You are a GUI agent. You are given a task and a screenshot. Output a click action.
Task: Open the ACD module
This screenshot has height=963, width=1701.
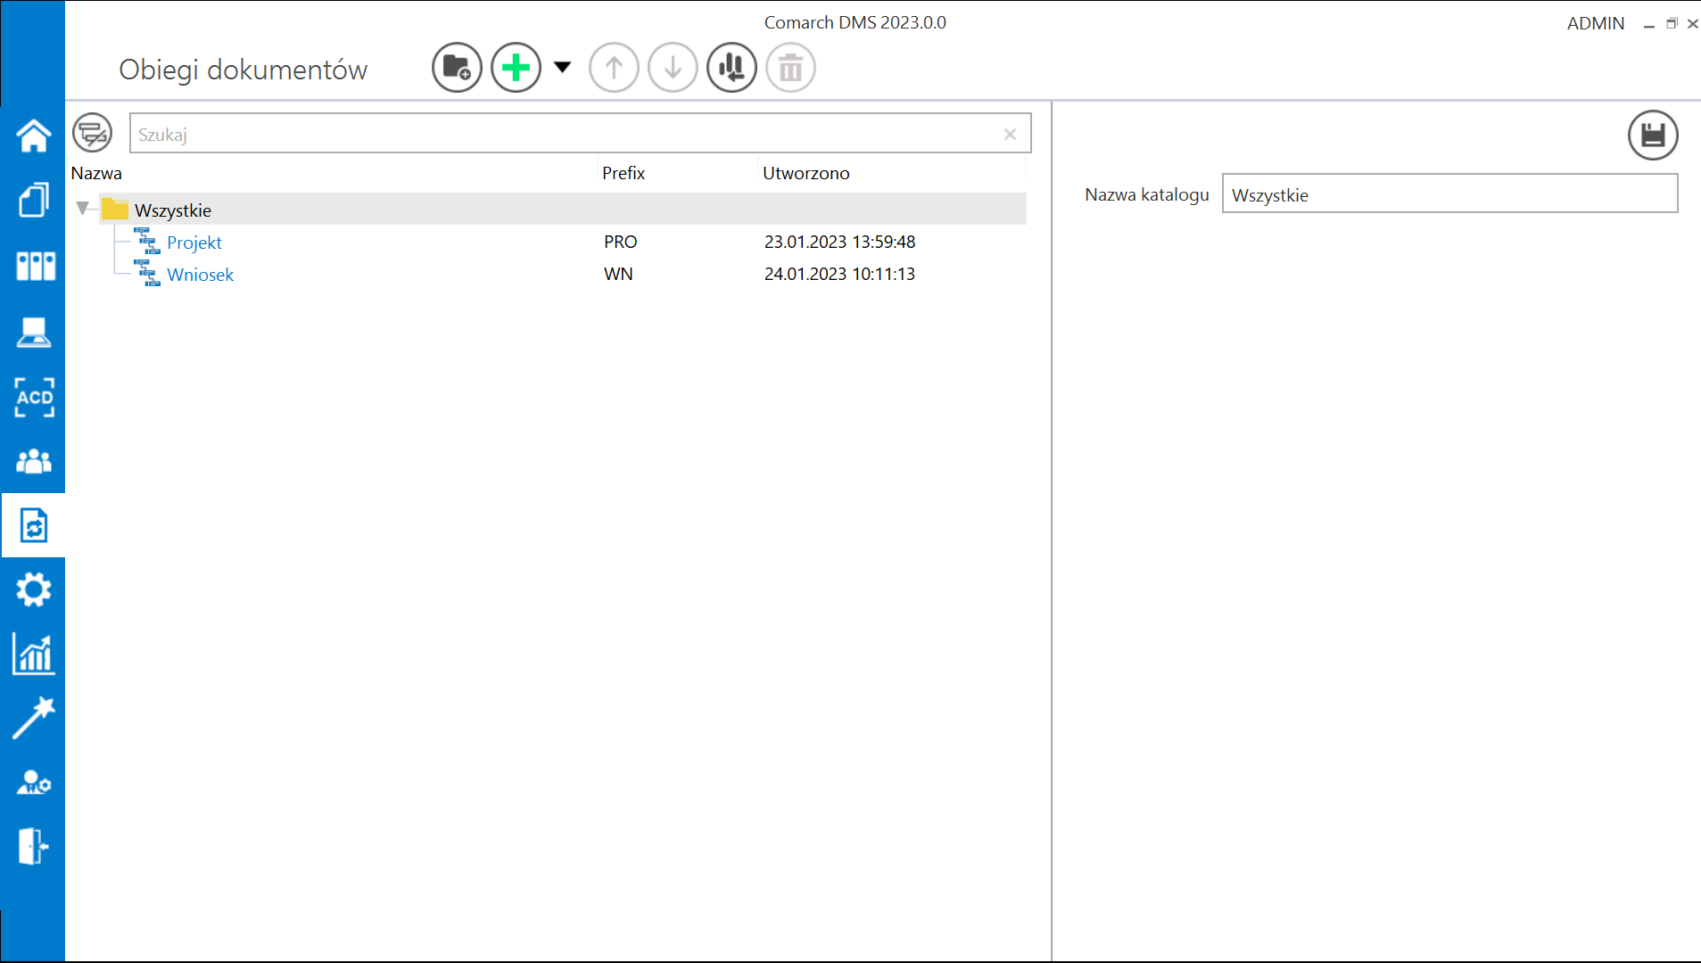[x=33, y=398]
